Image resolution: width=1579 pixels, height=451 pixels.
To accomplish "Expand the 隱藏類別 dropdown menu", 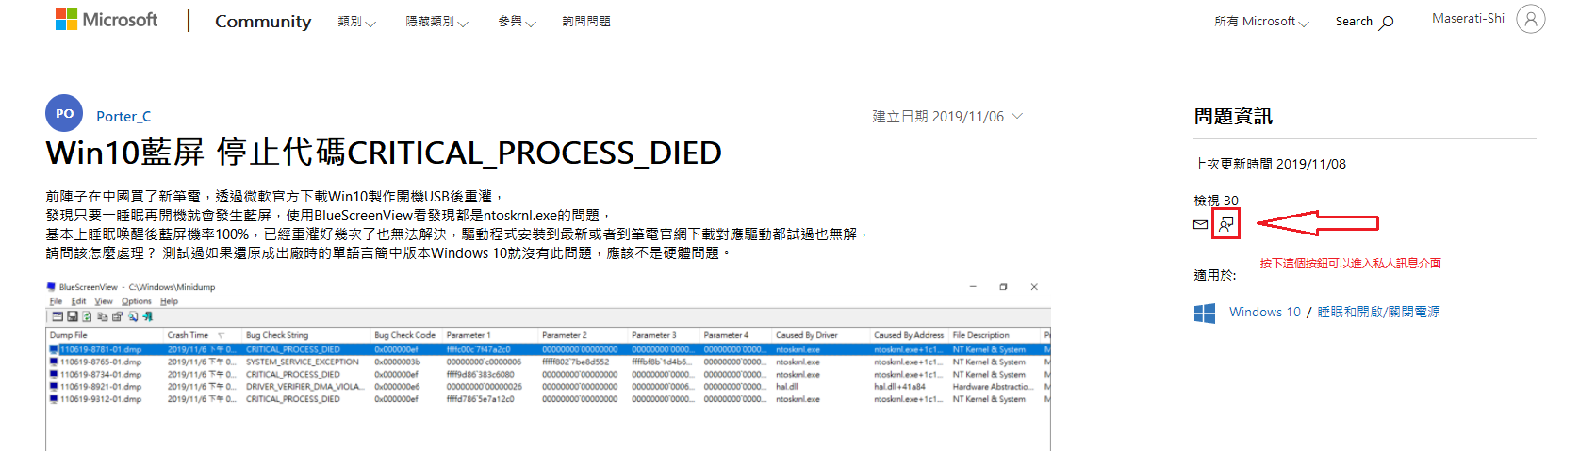I will pyautogui.click(x=437, y=22).
